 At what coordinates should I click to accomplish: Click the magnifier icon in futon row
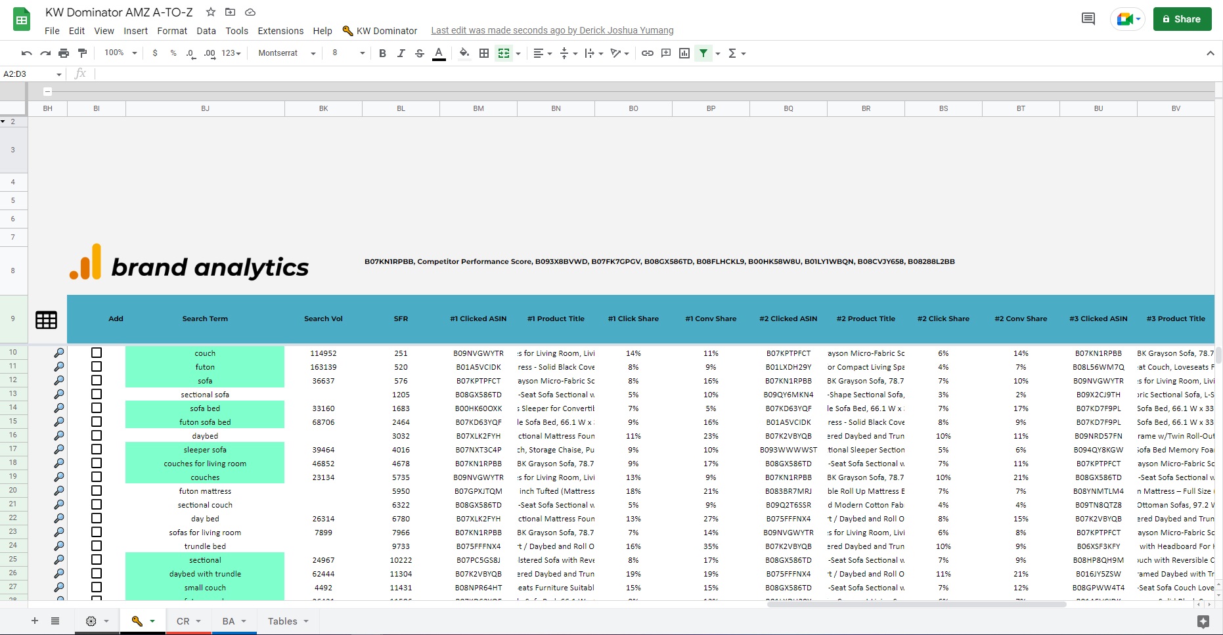click(x=59, y=366)
